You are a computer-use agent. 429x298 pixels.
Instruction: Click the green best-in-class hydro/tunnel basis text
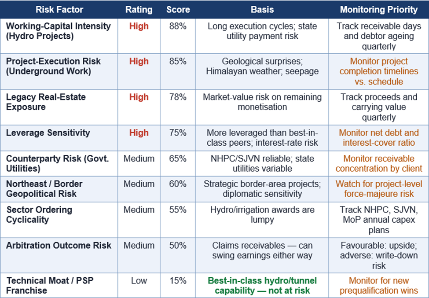(262, 285)
